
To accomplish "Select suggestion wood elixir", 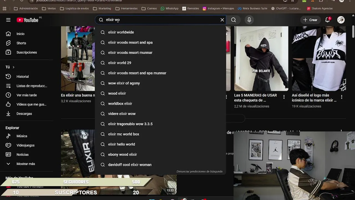I will pos(160,93).
